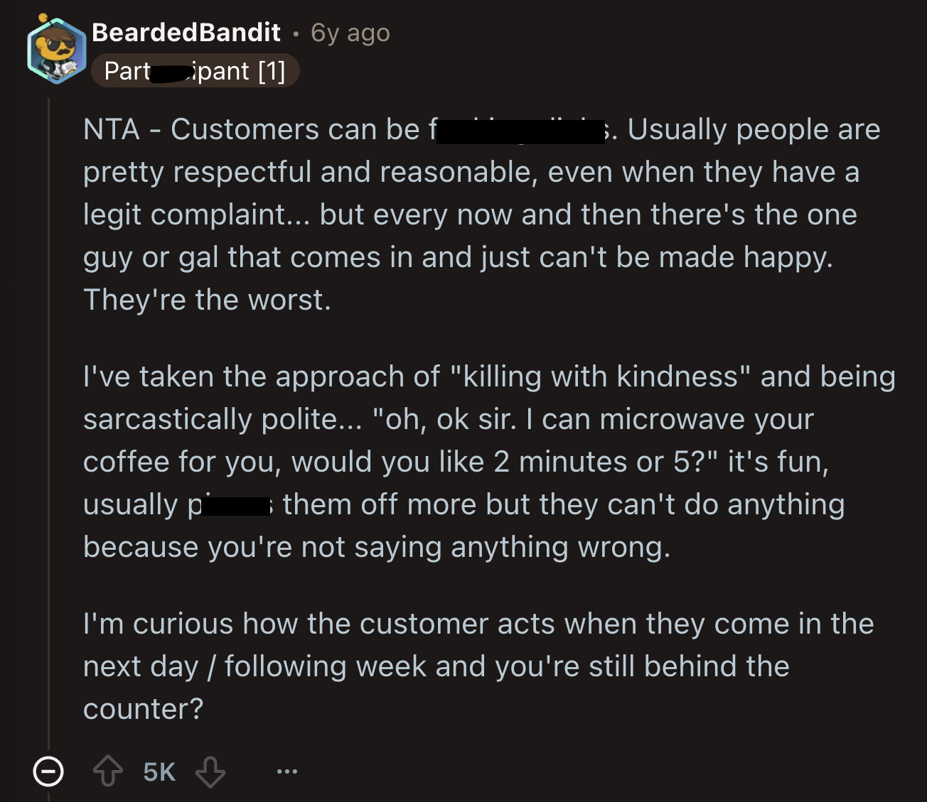Click the vertical thread line beside comment
The width and height of the screenshot is (927, 802).
[x=48, y=426]
